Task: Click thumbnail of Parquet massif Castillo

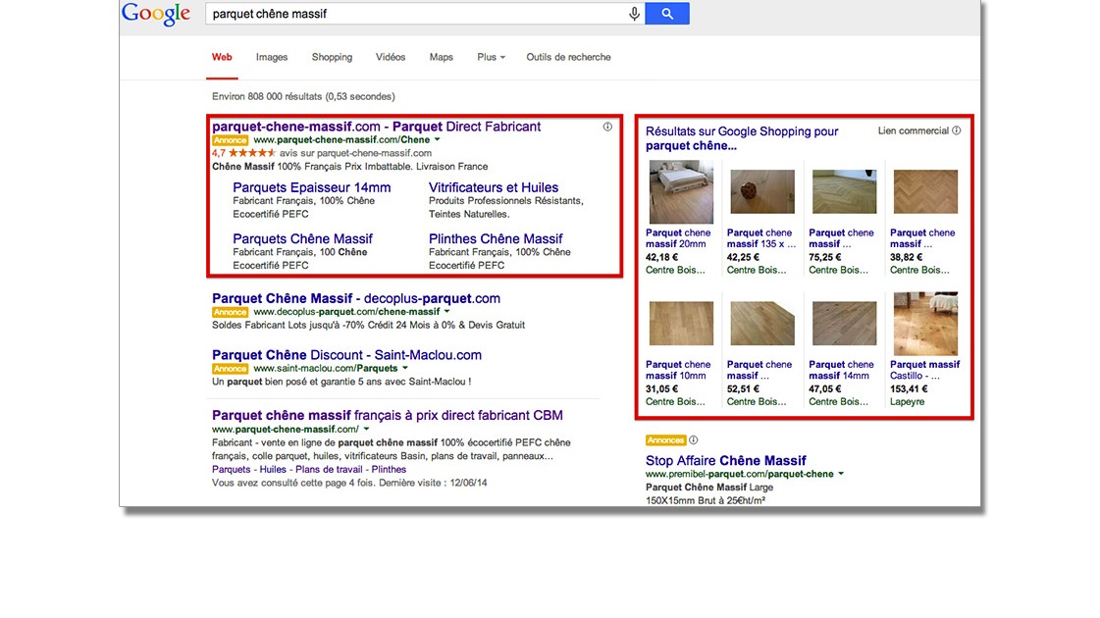Action: point(925,324)
